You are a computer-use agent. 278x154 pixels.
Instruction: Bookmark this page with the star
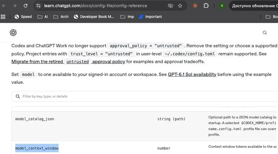pyautogui.click(x=180, y=6)
